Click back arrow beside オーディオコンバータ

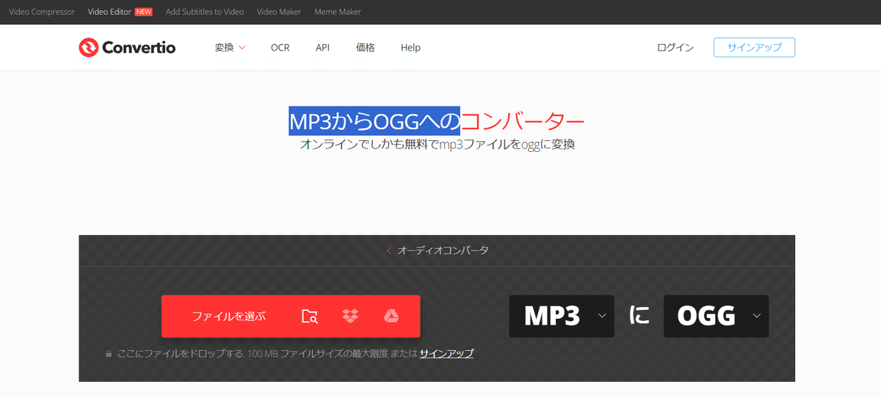pyautogui.click(x=389, y=250)
